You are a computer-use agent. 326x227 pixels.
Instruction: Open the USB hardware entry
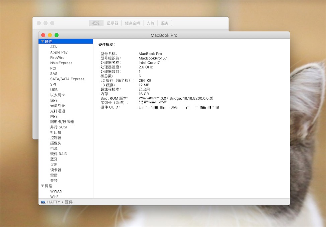(x=54, y=90)
